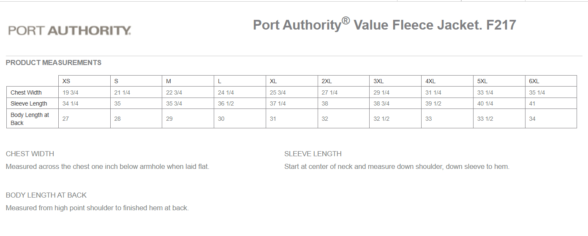Click body length value 33 1/2 for 5XL
588x236 pixels.
click(x=485, y=119)
